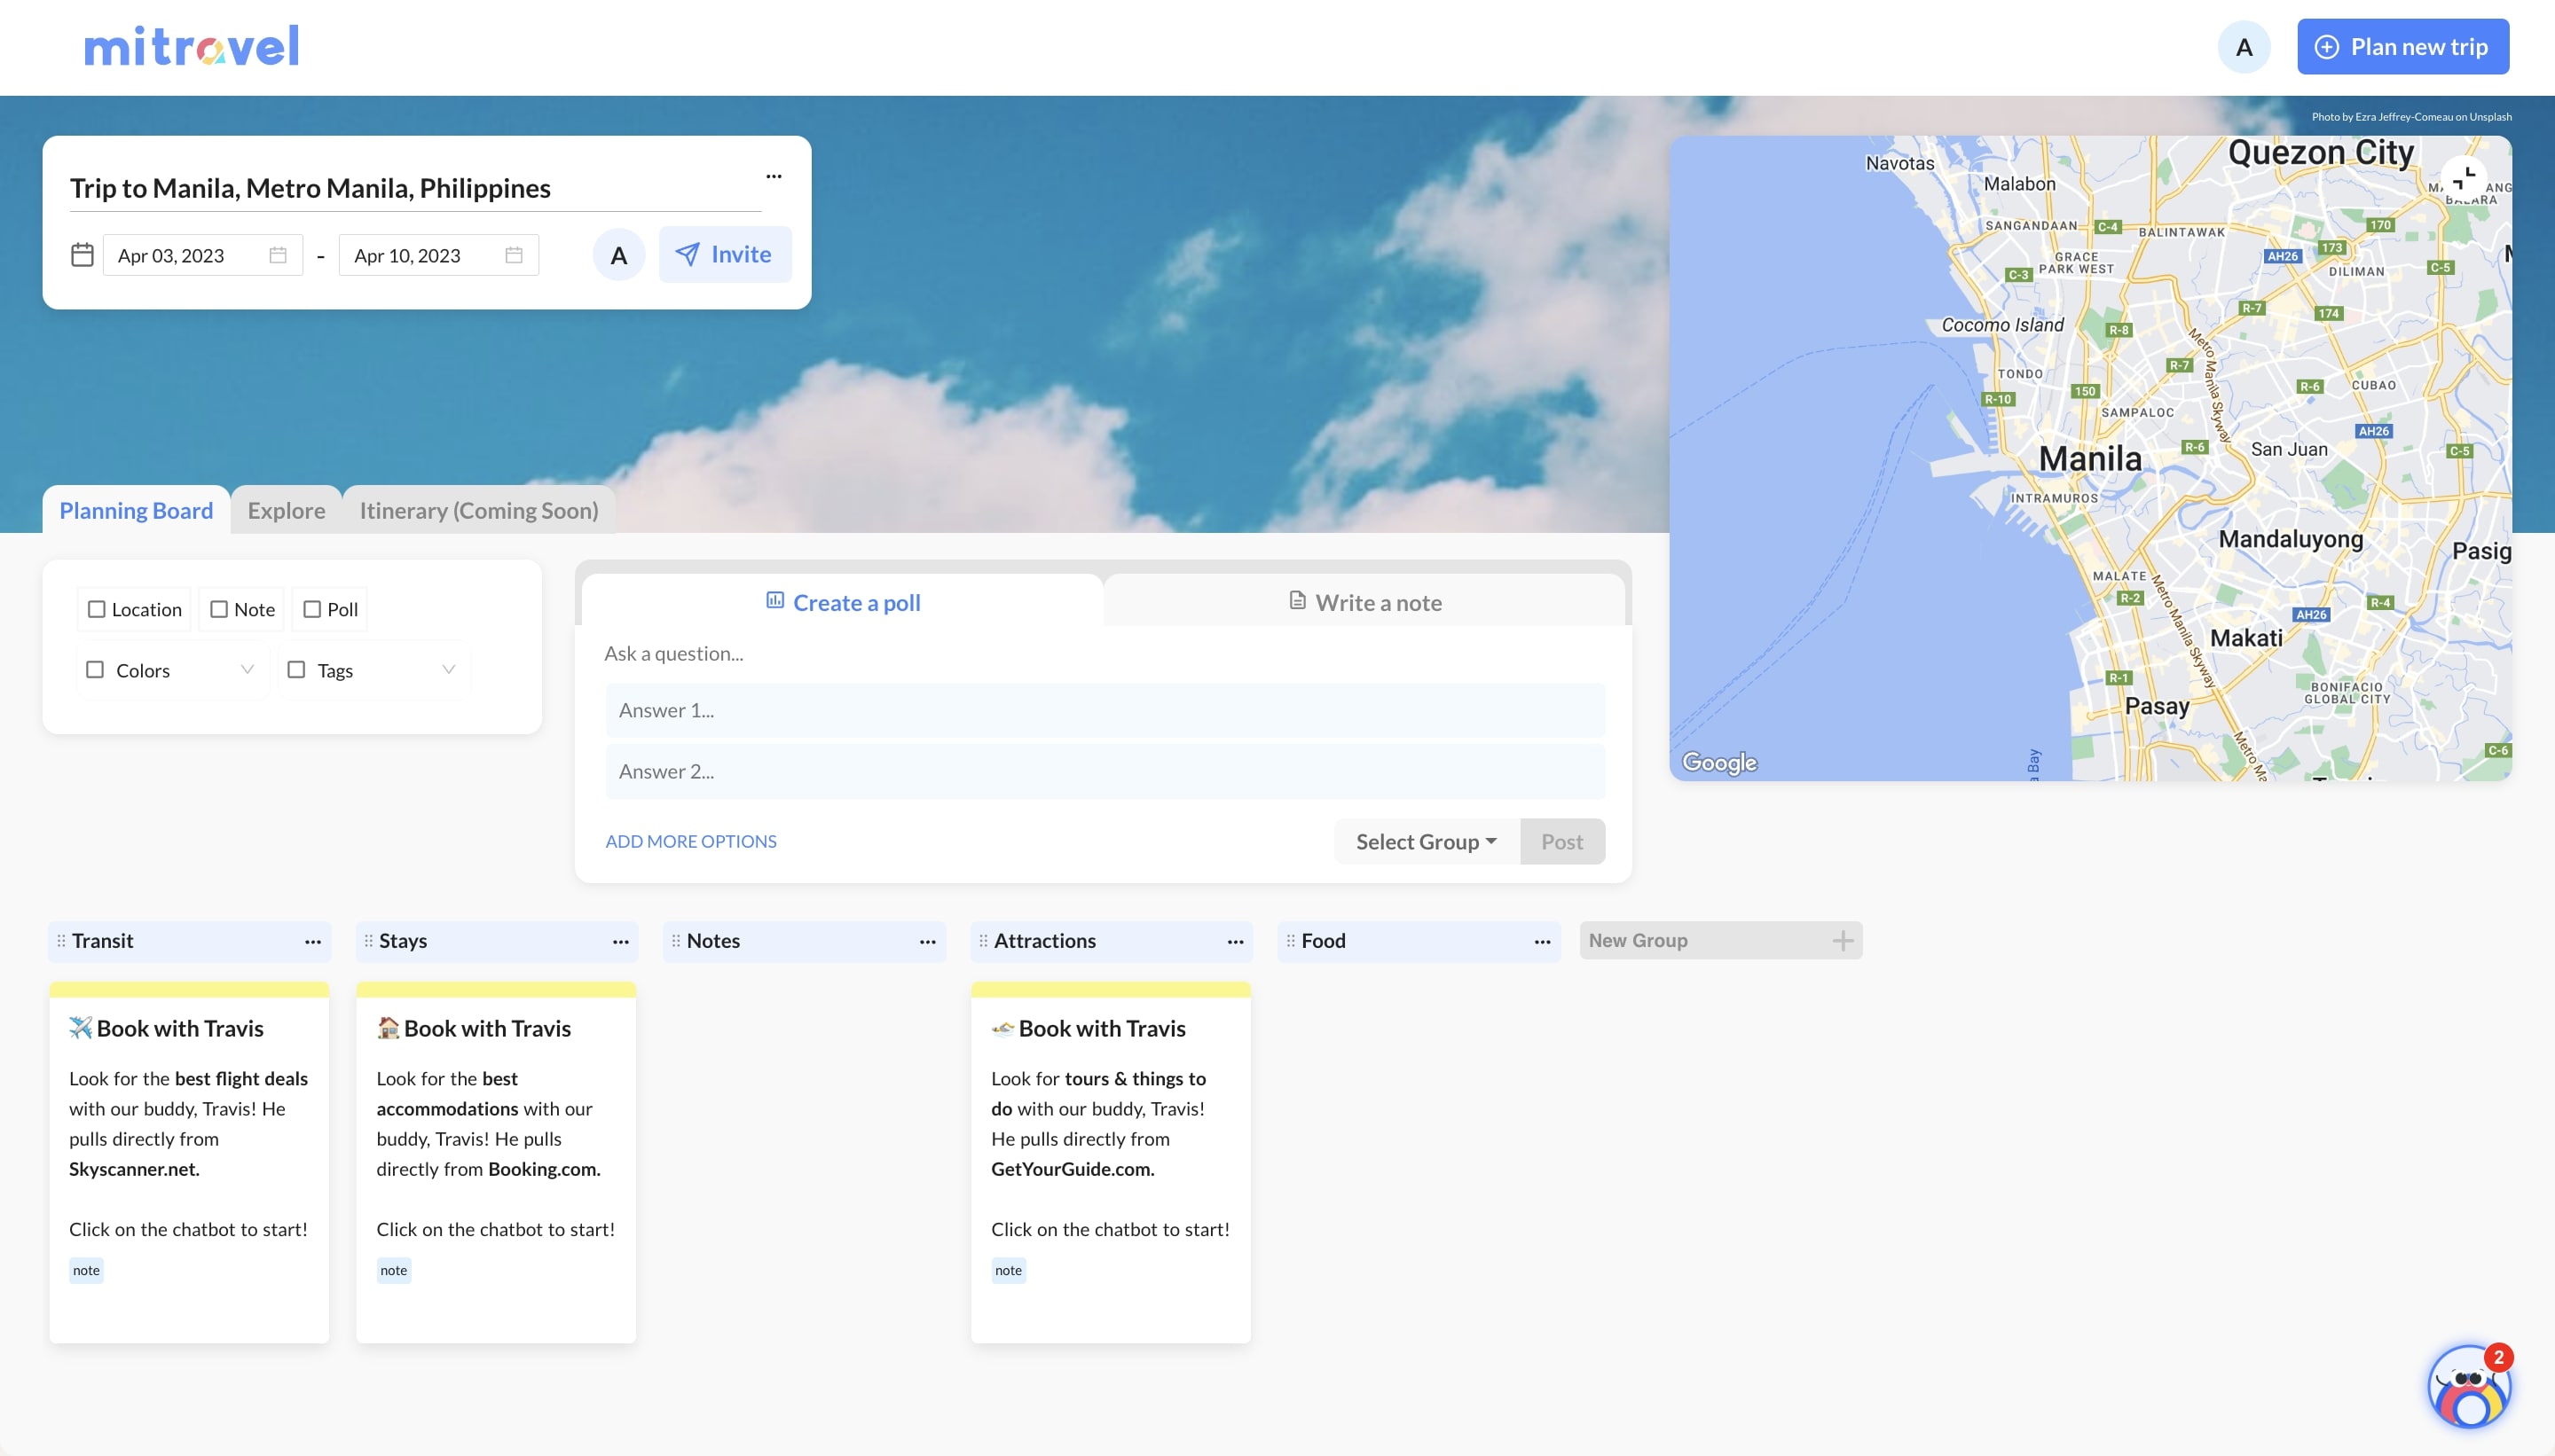
Task: Open Attractions group three-dot menu
Action: pyautogui.click(x=1235, y=941)
